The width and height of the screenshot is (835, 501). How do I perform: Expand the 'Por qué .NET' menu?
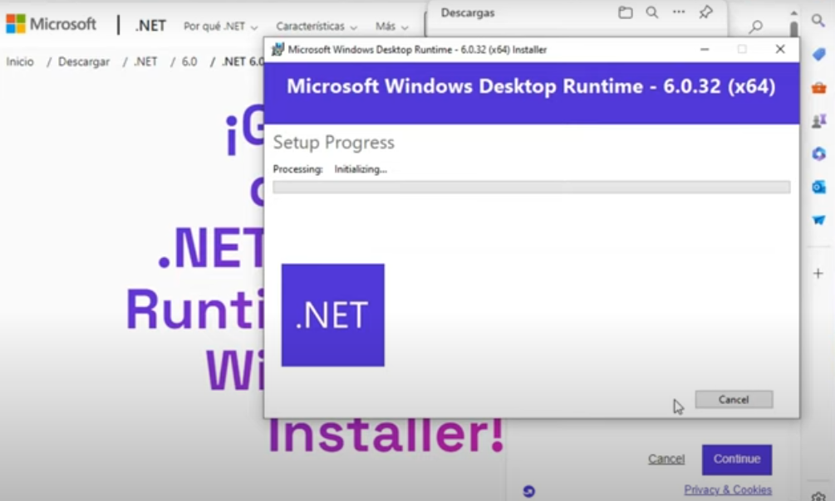point(220,26)
